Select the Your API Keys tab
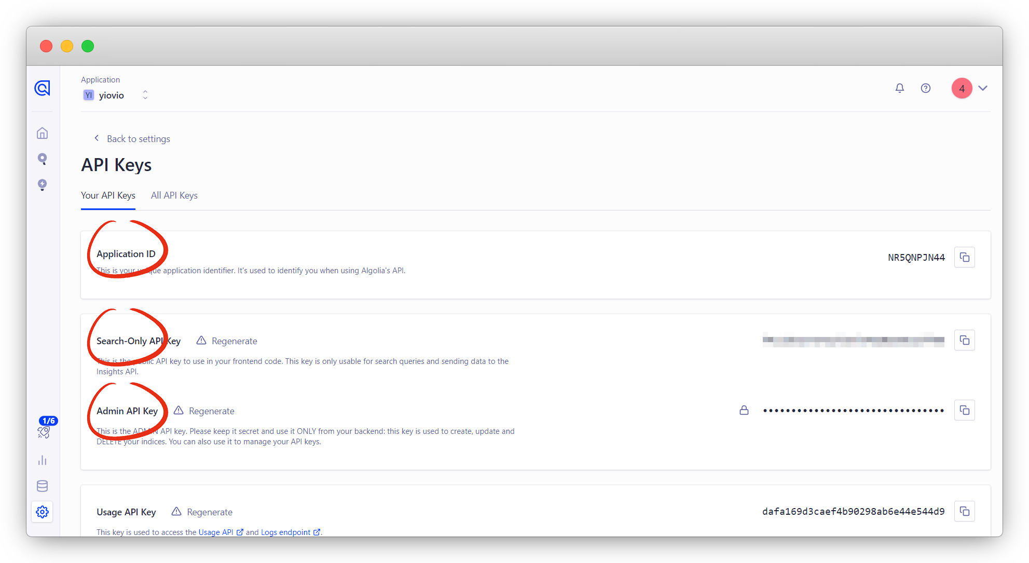 tap(107, 195)
